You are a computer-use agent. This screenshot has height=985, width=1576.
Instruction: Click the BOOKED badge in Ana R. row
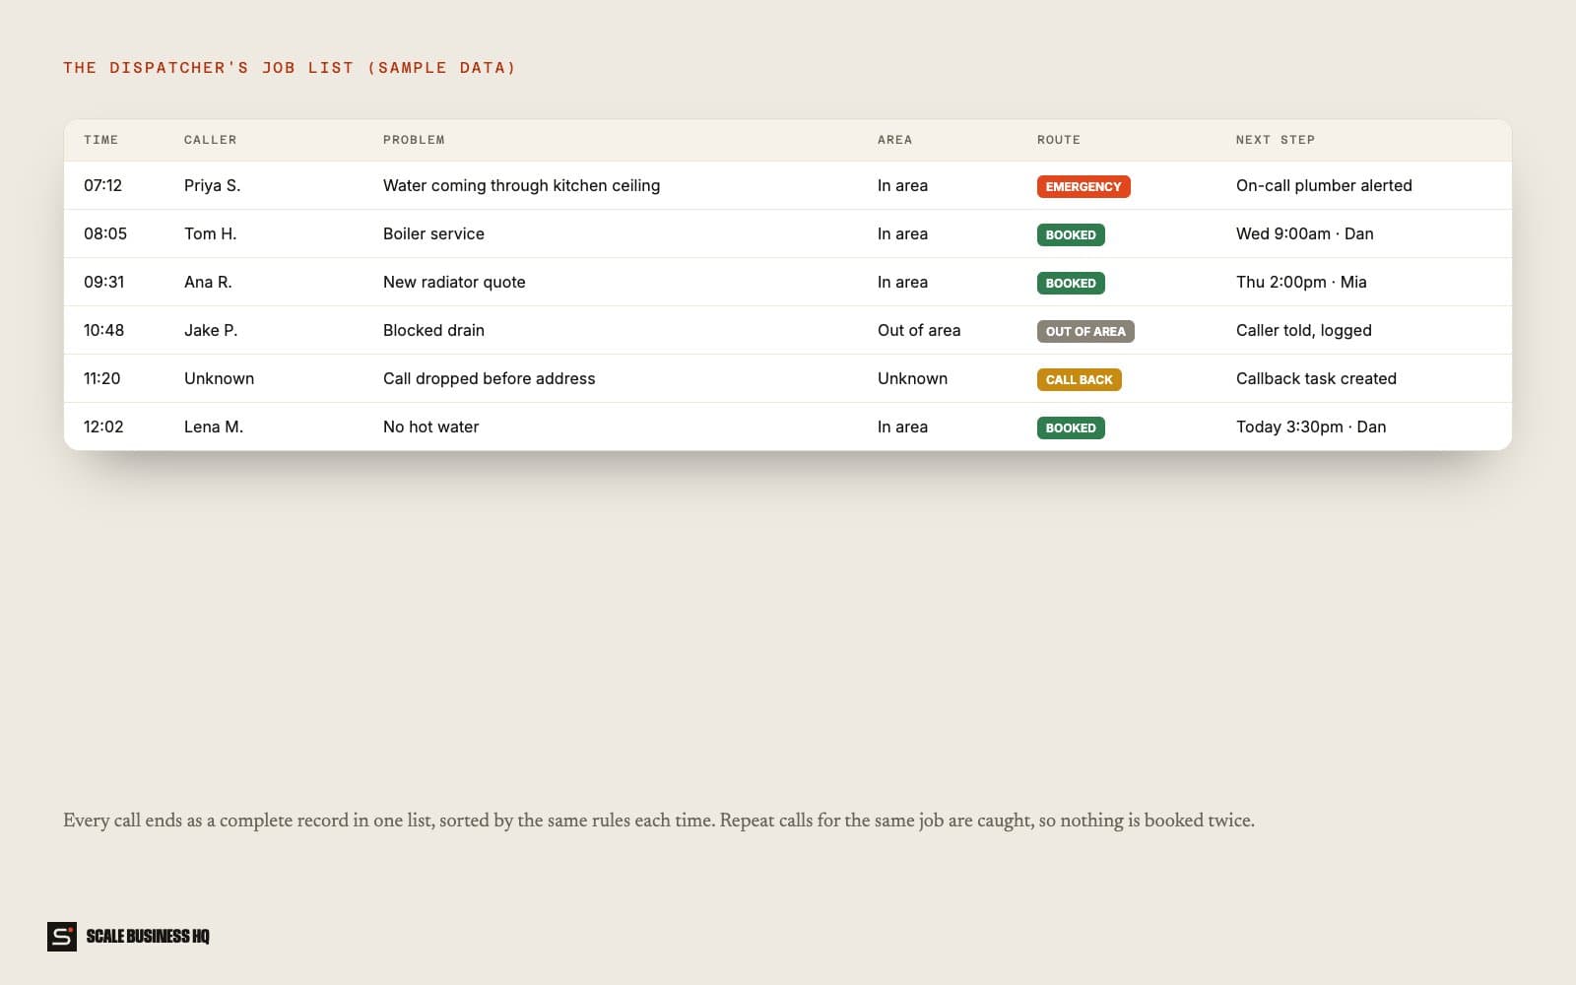1071,283
